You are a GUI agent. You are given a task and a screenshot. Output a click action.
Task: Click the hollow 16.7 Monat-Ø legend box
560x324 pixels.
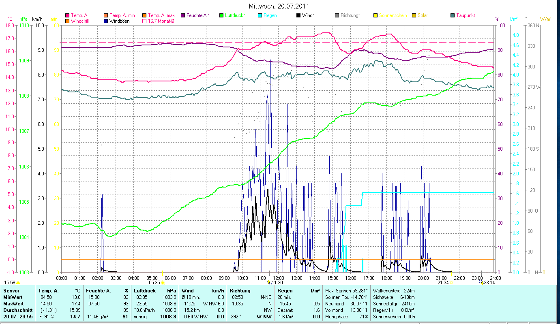click(145, 21)
